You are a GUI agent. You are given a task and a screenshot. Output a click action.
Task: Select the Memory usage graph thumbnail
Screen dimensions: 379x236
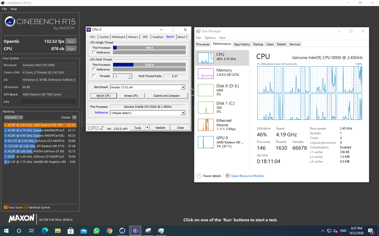[x=206, y=74]
